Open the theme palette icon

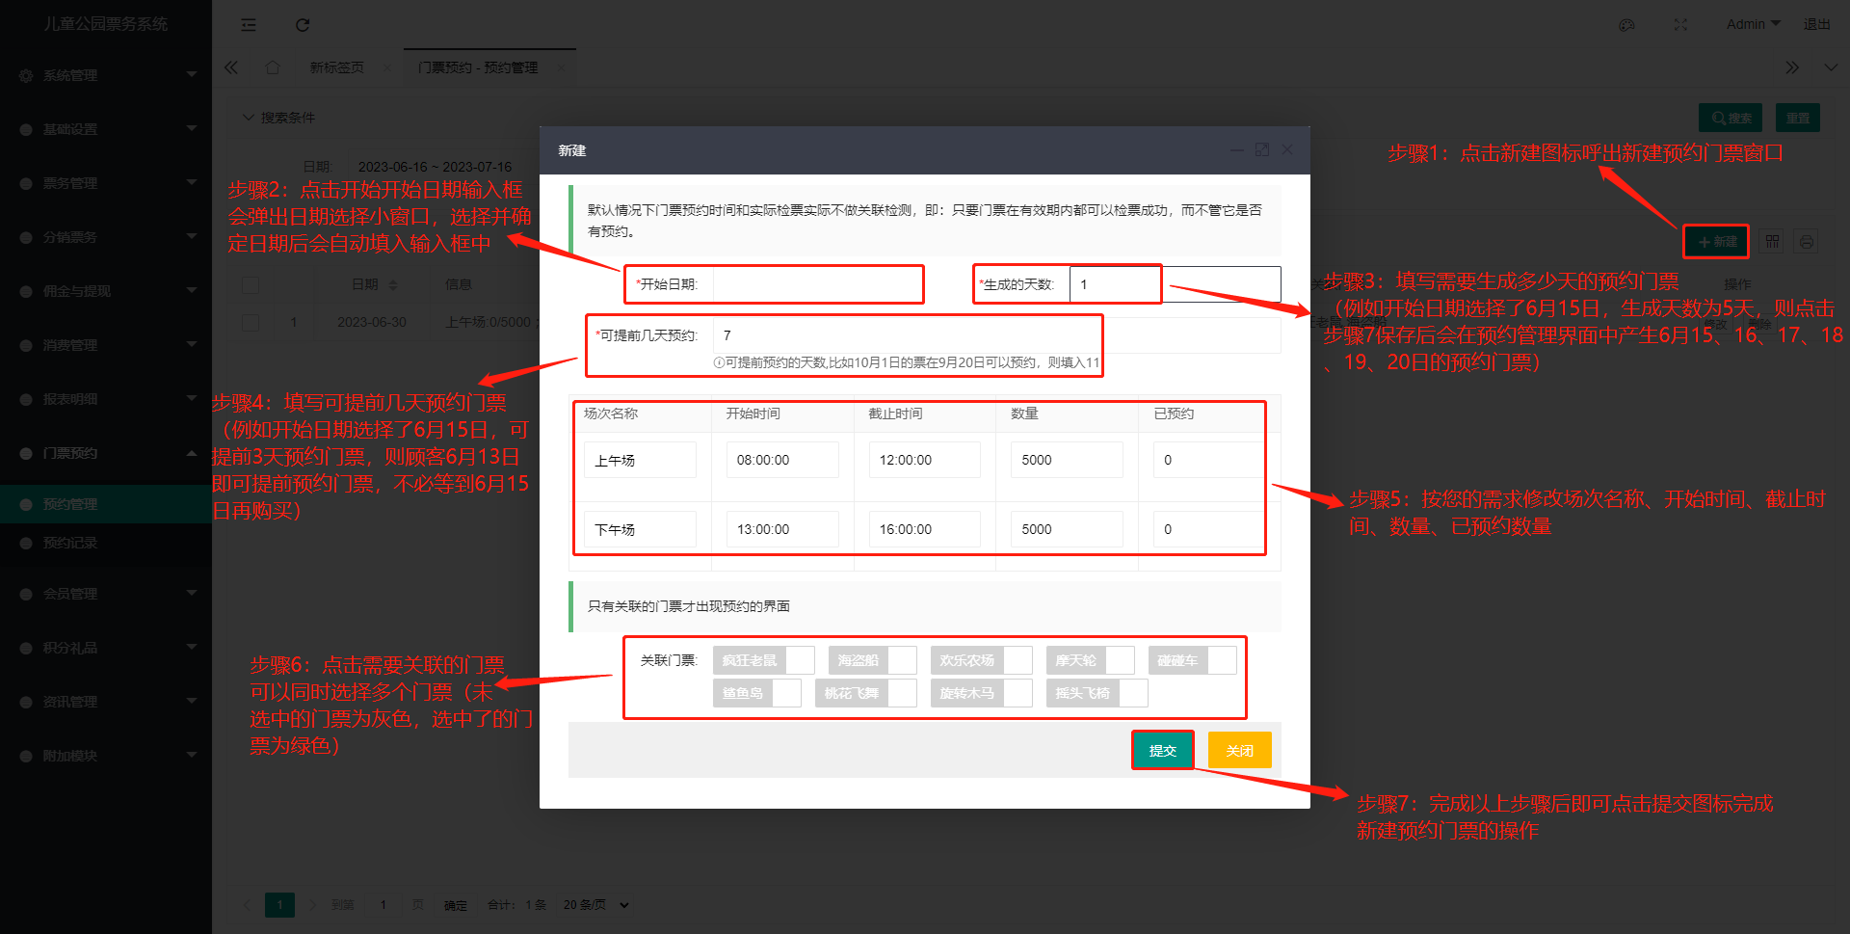(1626, 25)
